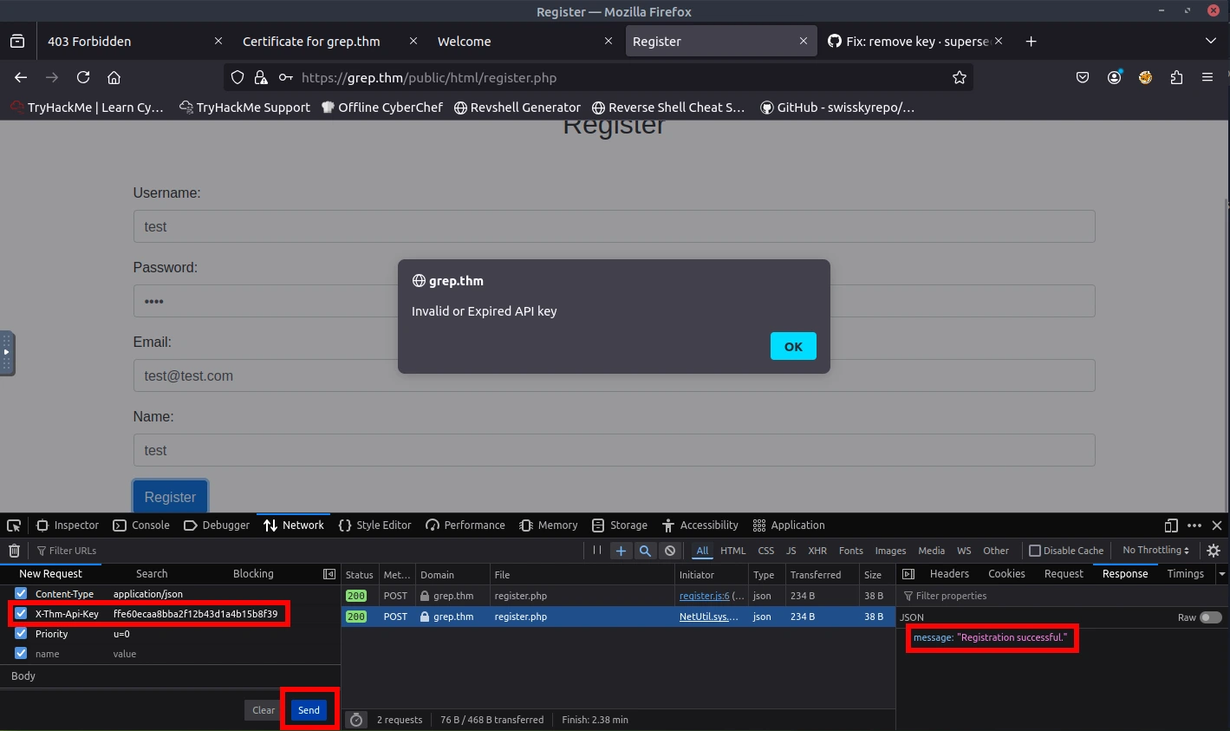This screenshot has width=1230, height=731.
Task: Click the trash icon to clear network log
Action: pyautogui.click(x=14, y=551)
